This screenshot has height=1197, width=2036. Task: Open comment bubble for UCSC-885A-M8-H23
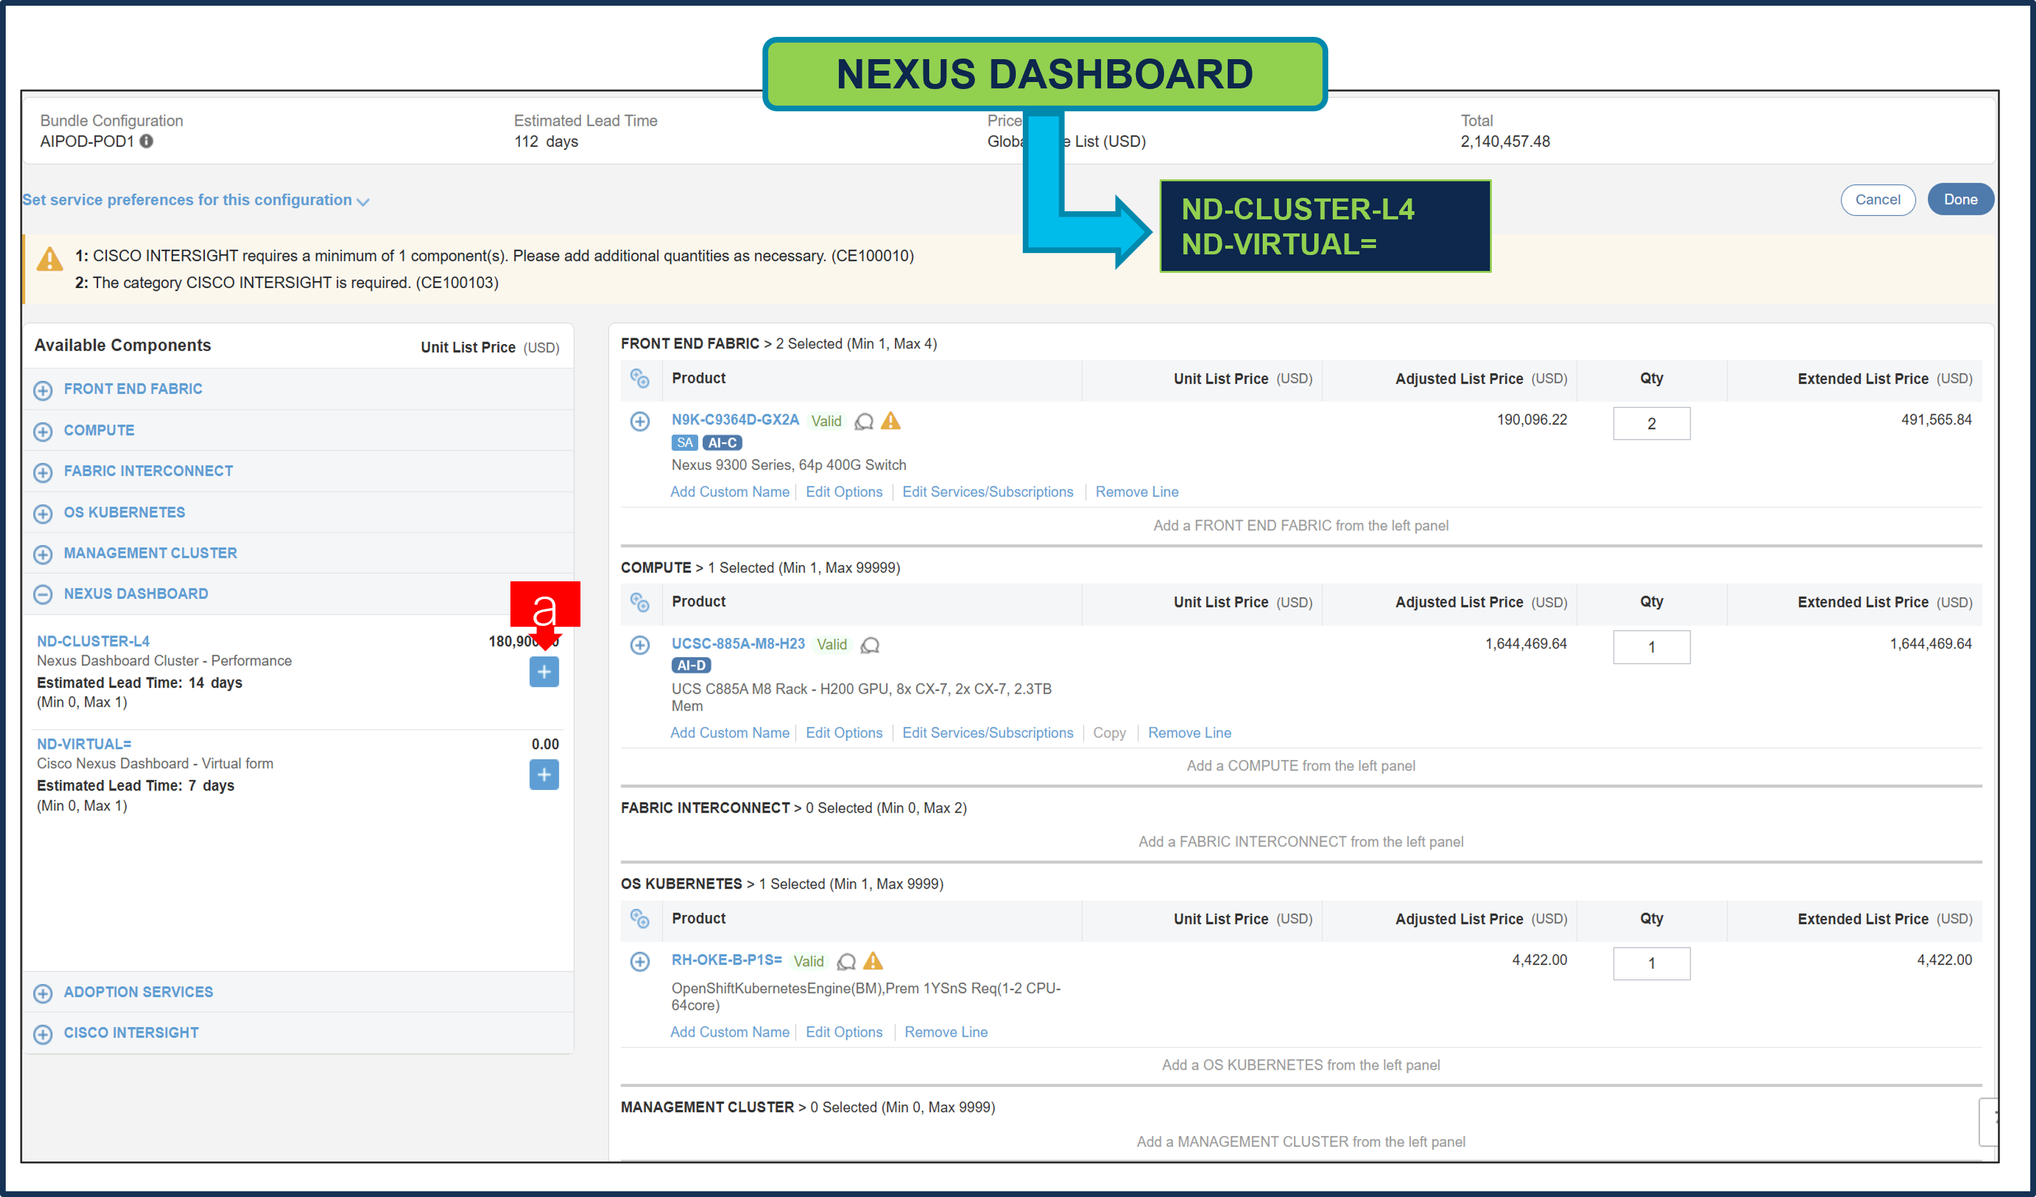(x=869, y=645)
